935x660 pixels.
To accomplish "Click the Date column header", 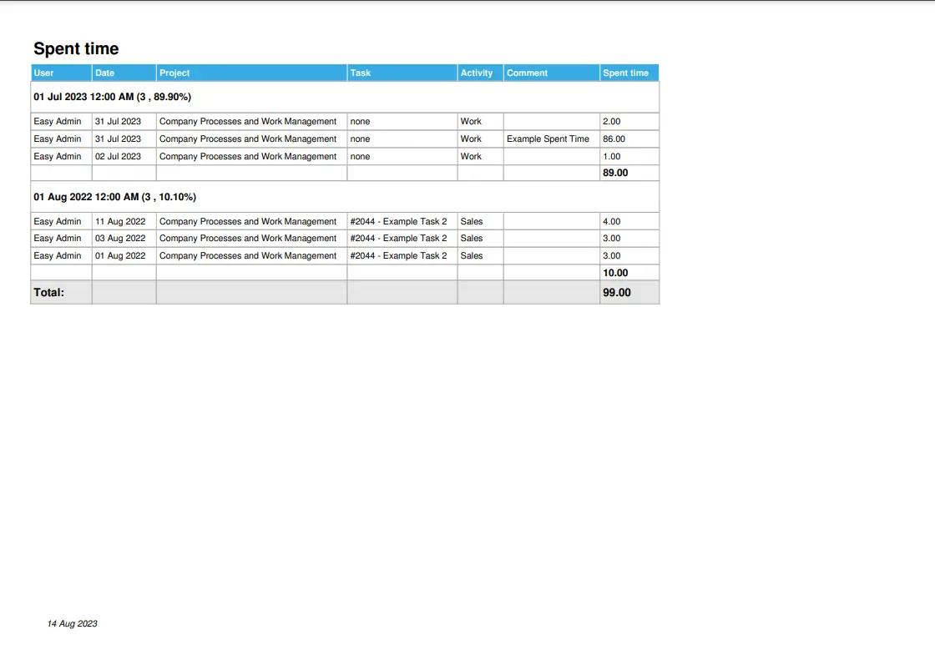I will pyautogui.click(x=105, y=73).
